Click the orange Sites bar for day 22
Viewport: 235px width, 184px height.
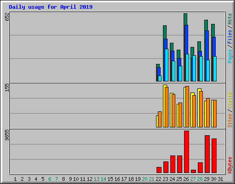160,120
